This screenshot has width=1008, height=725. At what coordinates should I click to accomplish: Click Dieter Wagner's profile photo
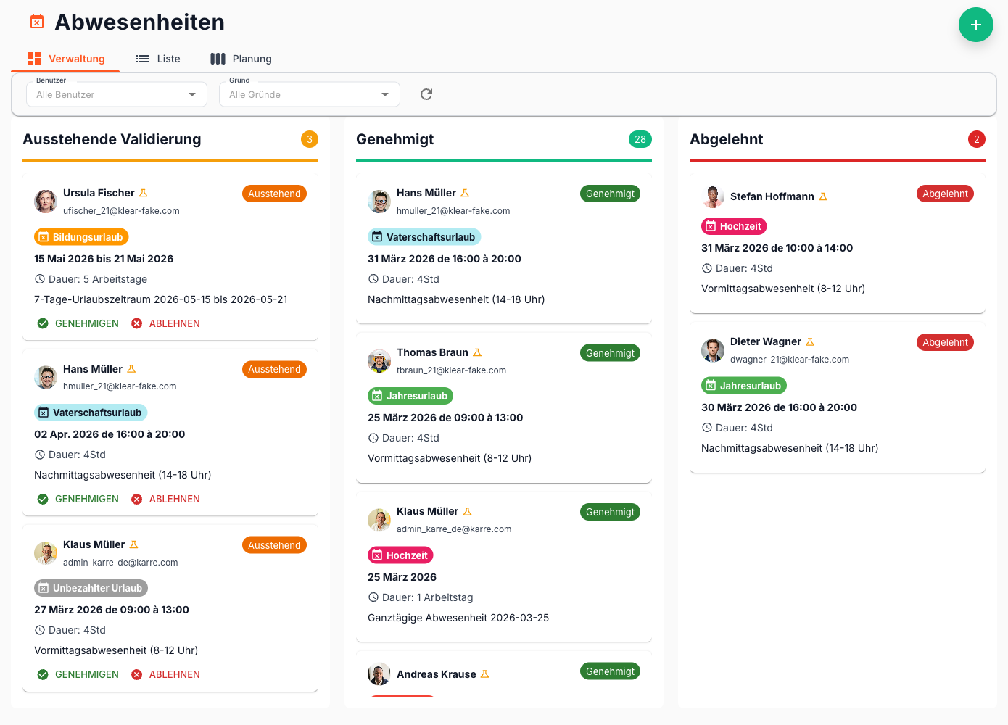pos(713,350)
